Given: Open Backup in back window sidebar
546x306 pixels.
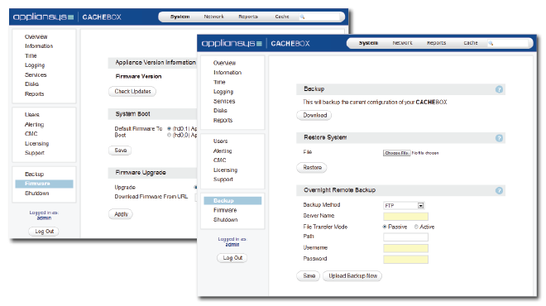Looking at the screenshot, I should (x=35, y=174).
